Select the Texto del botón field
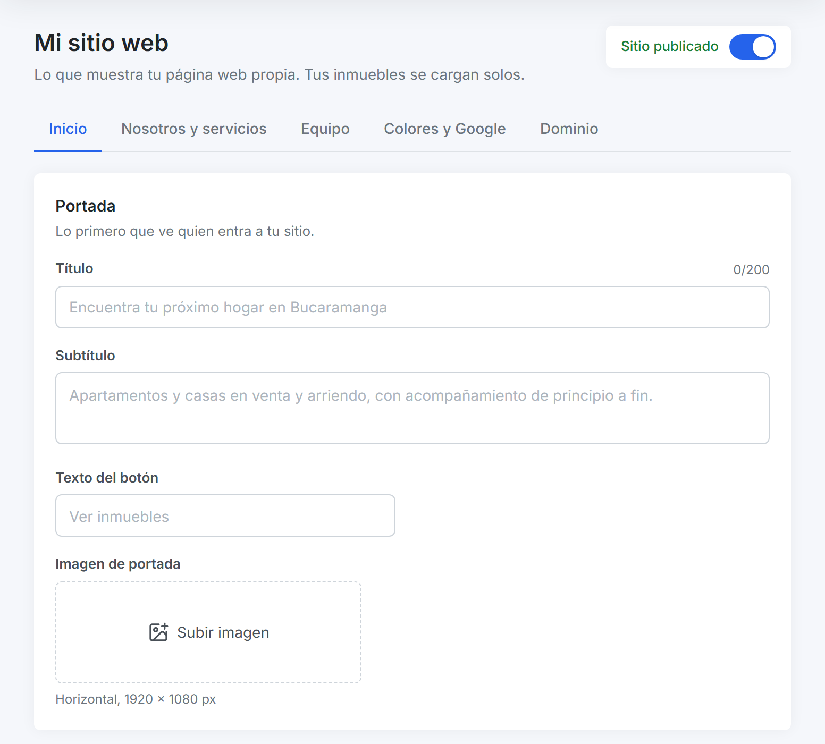This screenshot has height=744, width=825. [225, 515]
